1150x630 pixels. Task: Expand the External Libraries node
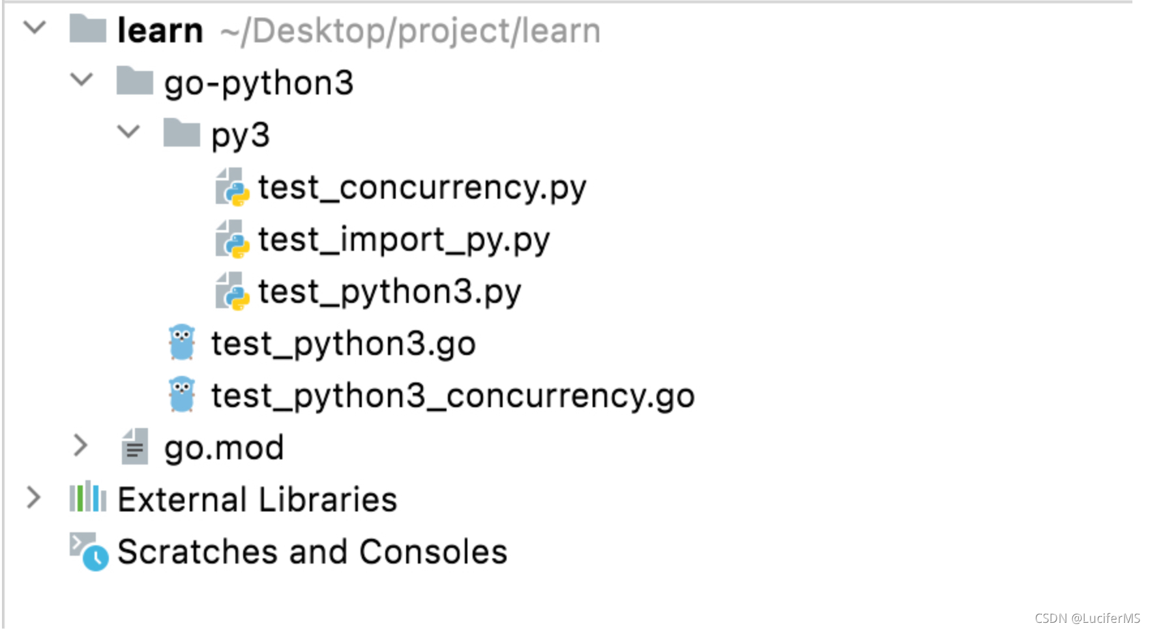click(x=34, y=498)
